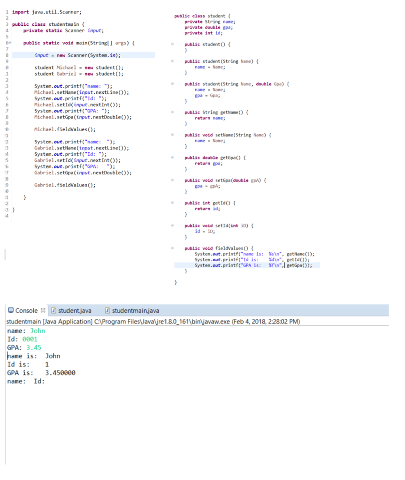The width and height of the screenshot is (405, 480).
Task: Collapse the setId method
Action: (172, 225)
